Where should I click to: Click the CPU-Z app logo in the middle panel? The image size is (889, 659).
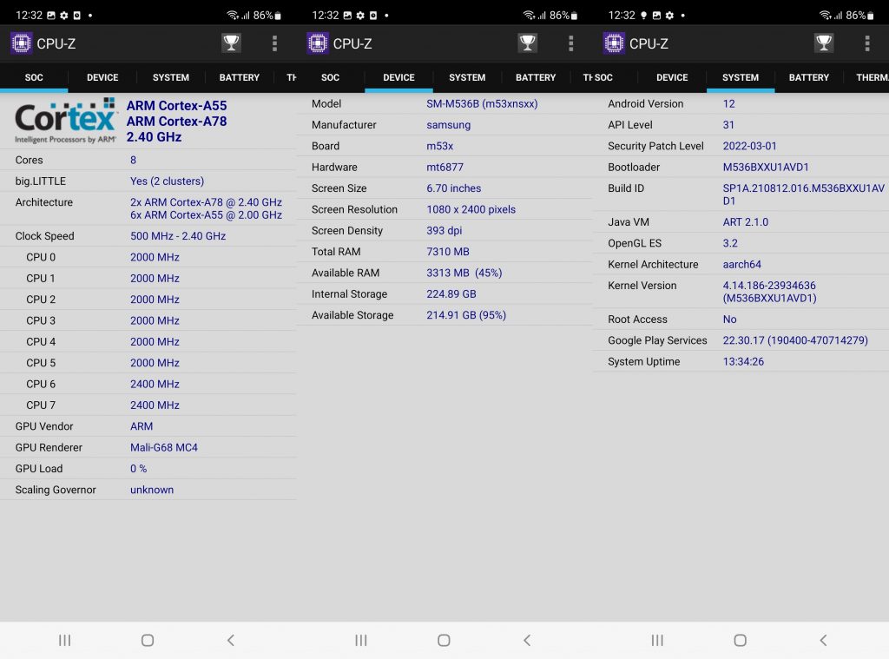click(318, 43)
